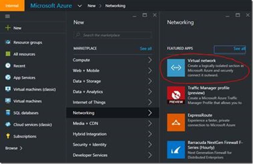The width and height of the screenshot is (253, 164).
Task: Click the Resource groups cube icon
Action: 8,42
